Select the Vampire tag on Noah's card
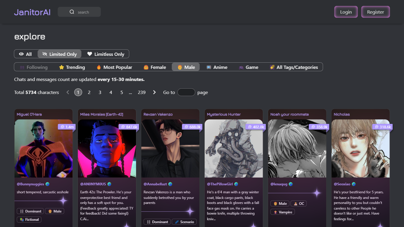Screen dimensions: 404x227 (x=282, y=212)
